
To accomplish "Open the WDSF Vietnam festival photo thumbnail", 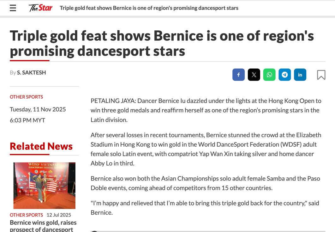I will (x=44, y=185).
